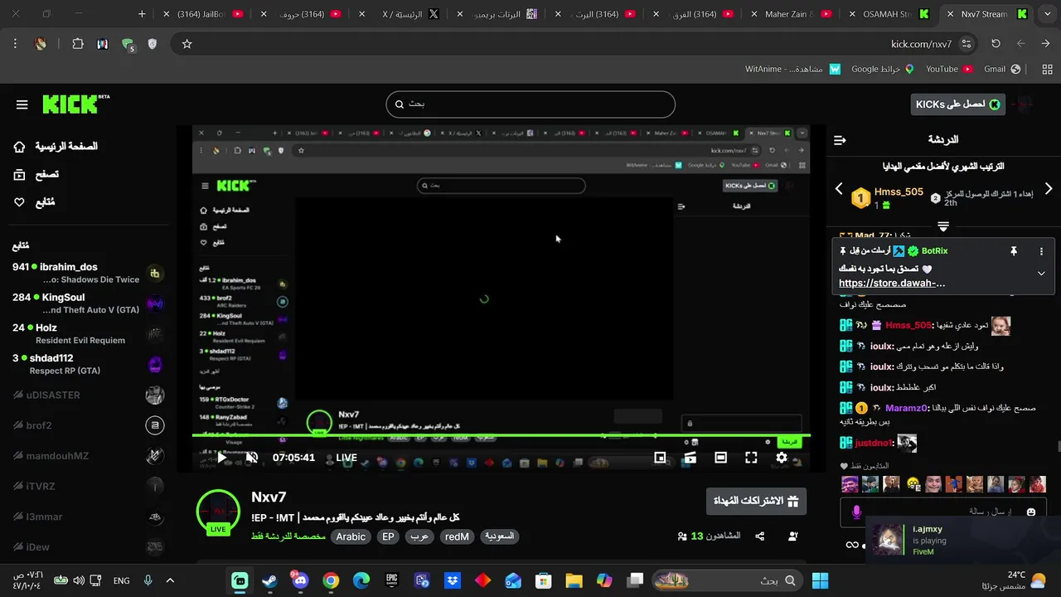The width and height of the screenshot is (1061, 597).
Task: Open the Chrome three-dot menu
Action: [15, 44]
